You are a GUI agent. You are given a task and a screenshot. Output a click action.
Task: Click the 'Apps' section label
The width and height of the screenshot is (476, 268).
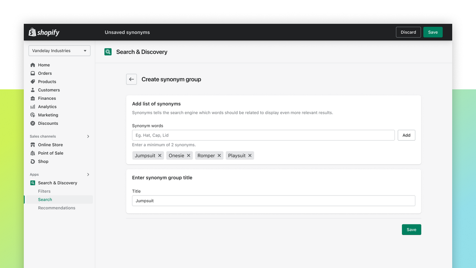click(34, 175)
